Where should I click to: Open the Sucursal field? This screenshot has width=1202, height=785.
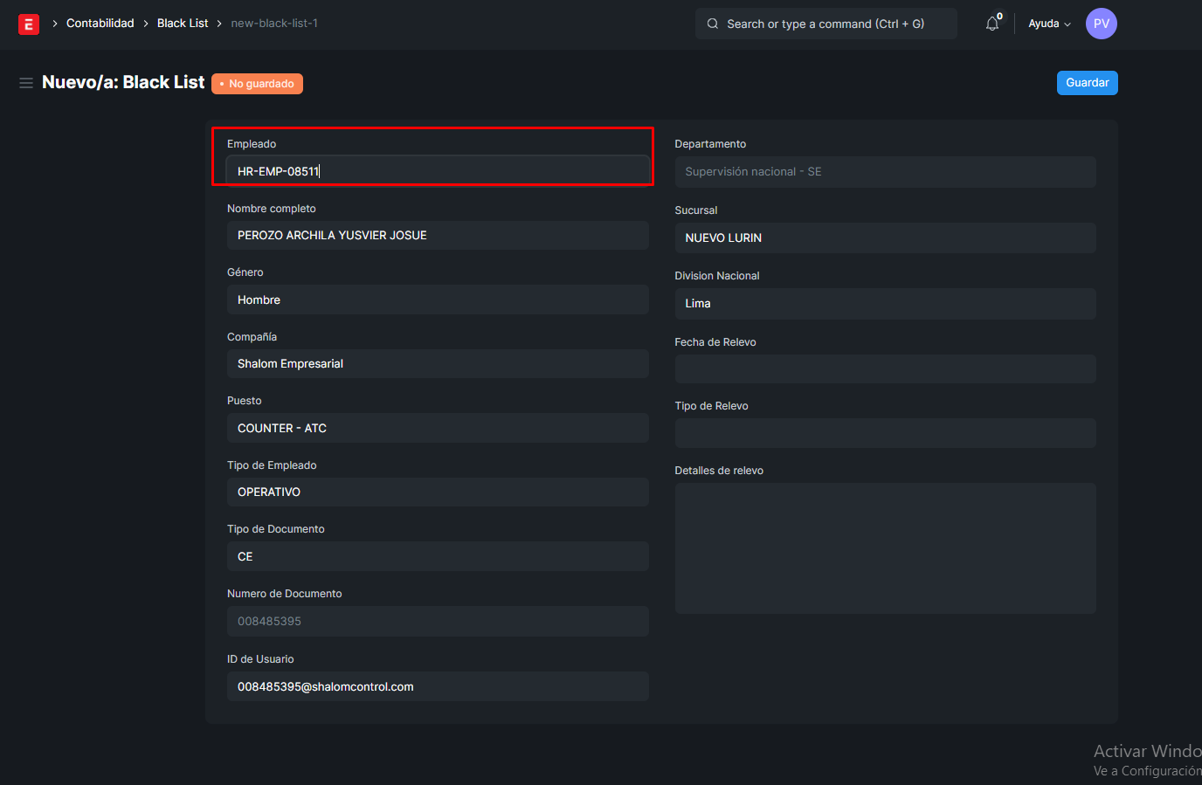pyautogui.click(x=884, y=238)
